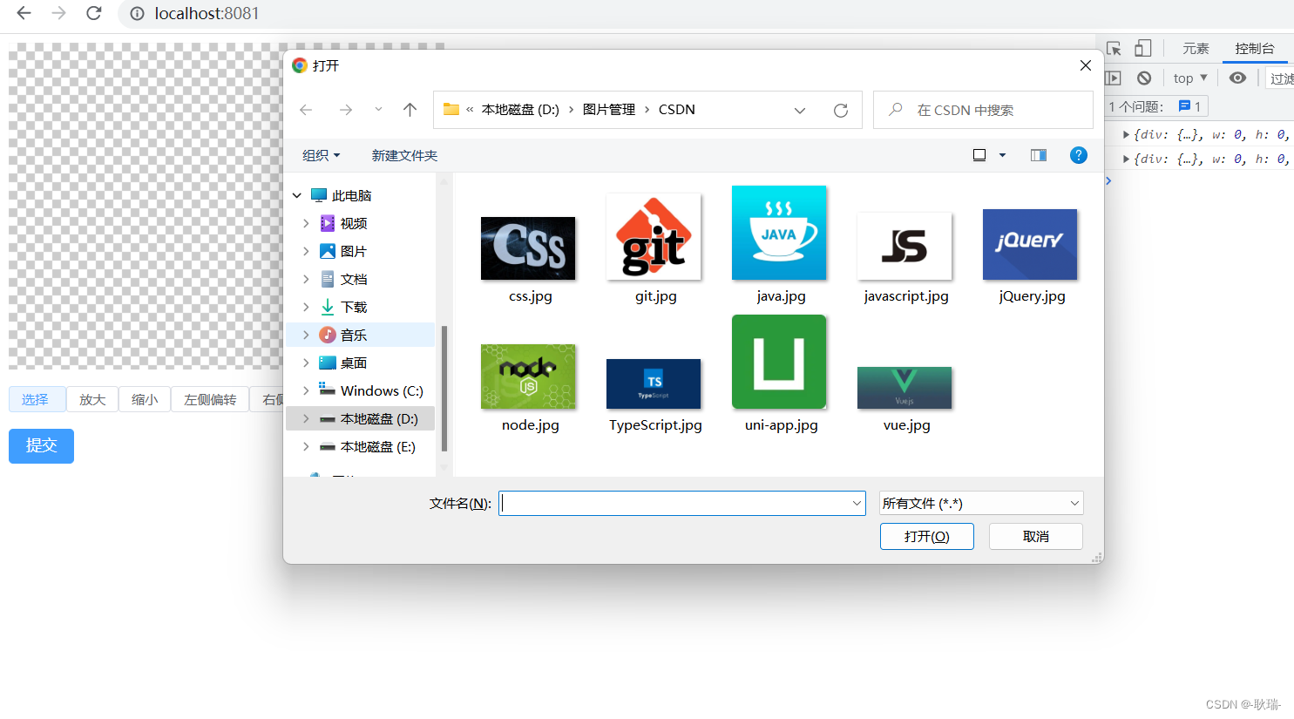Submit with the 提交 button

click(x=41, y=446)
